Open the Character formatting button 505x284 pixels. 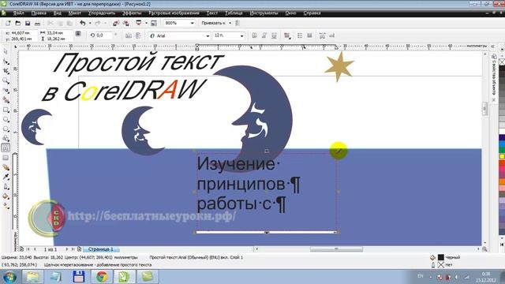322,35
